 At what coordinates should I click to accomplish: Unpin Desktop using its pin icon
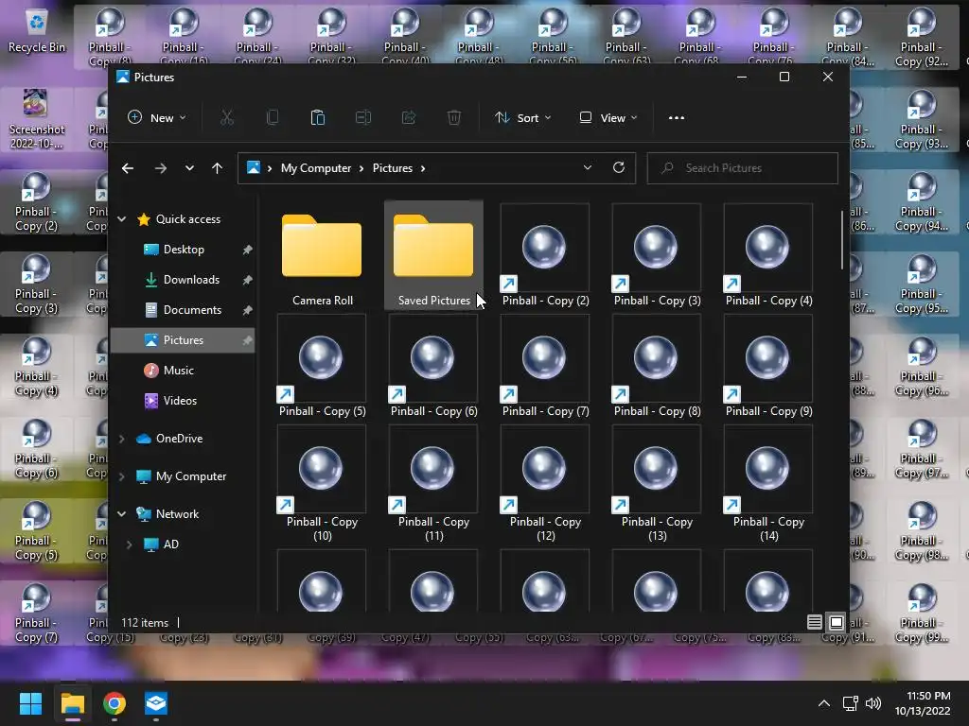tap(247, 250)
